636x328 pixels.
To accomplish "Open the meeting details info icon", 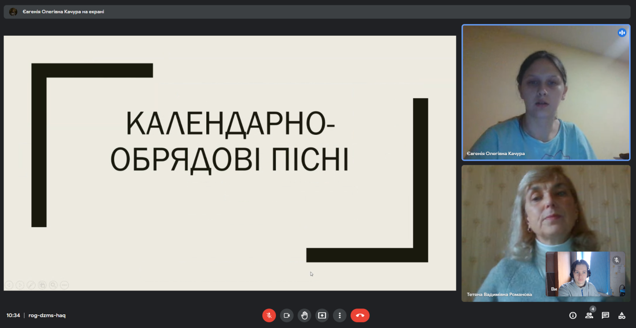I will pos(573,315).
